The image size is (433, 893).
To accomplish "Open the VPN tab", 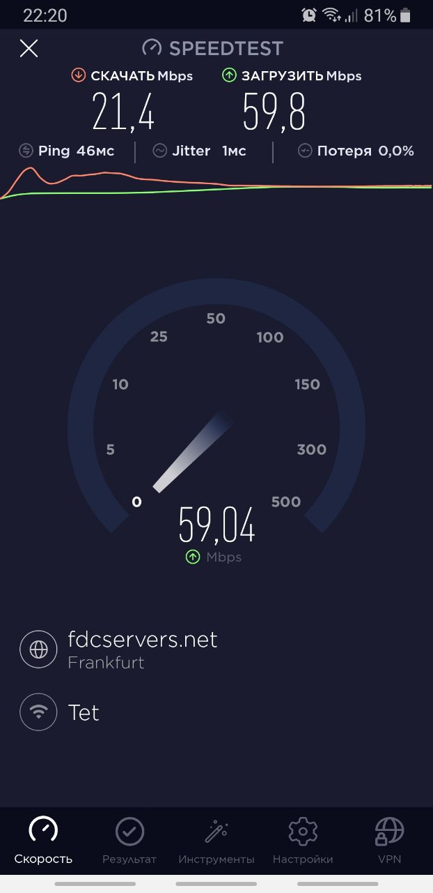I will point(389,840).
